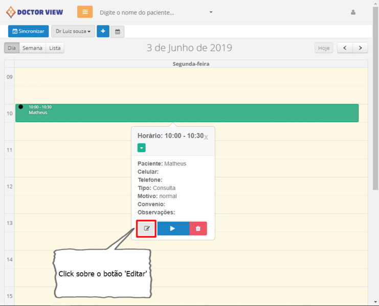Viewport: 379px width, 306px height.
Task: Click the Hoje button
Action: (324, 48)
